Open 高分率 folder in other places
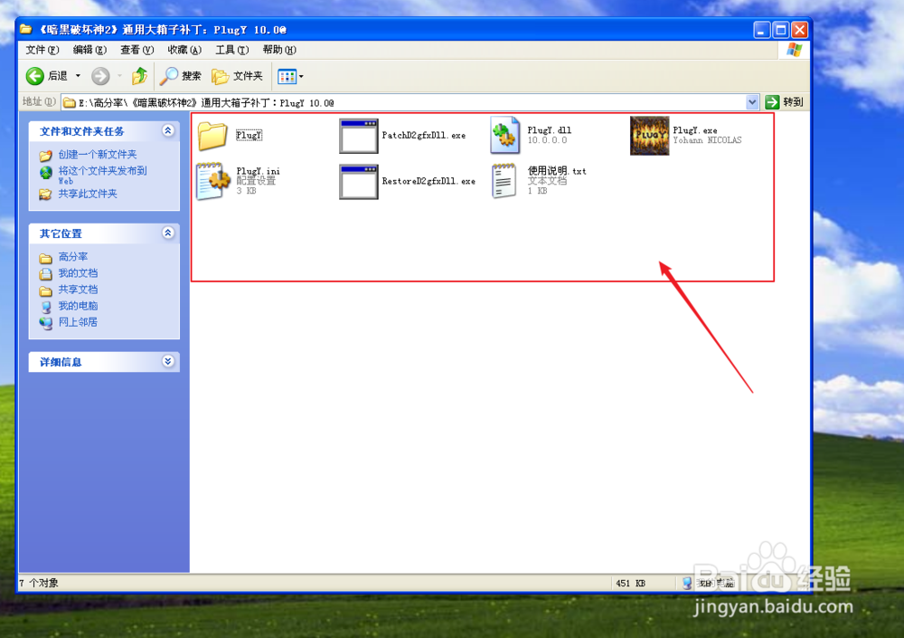Viewport: 904px width, 638px height. [x=72, y=256]
